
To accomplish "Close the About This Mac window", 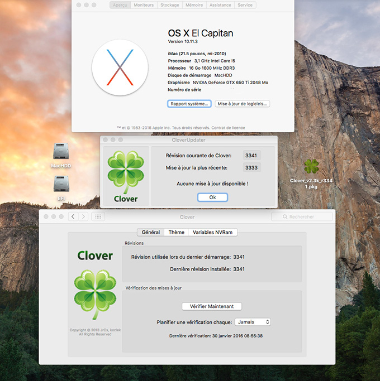I will tap(79, 5).
